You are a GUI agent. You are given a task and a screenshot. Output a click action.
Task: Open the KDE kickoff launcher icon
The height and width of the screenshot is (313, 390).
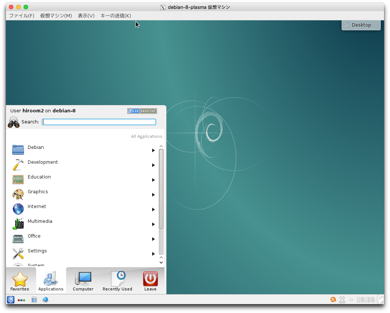coord(11,300)
